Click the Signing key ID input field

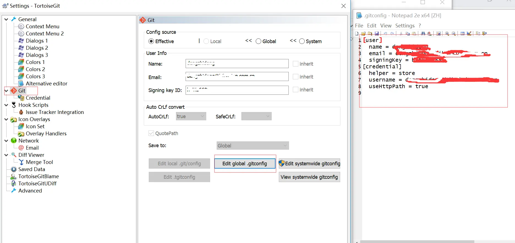pos(237,90)
